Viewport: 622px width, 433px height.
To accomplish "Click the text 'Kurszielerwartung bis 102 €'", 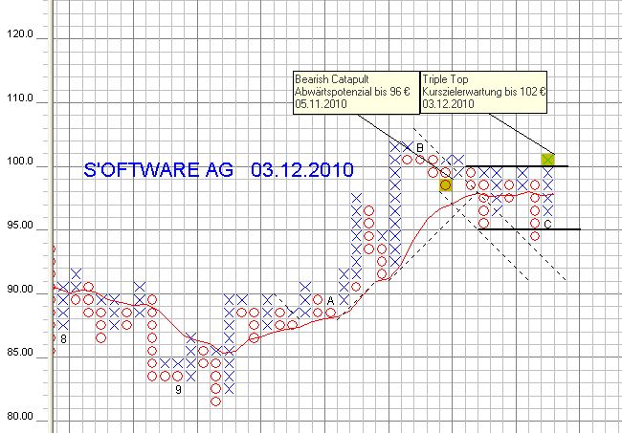I will point(484,92).
